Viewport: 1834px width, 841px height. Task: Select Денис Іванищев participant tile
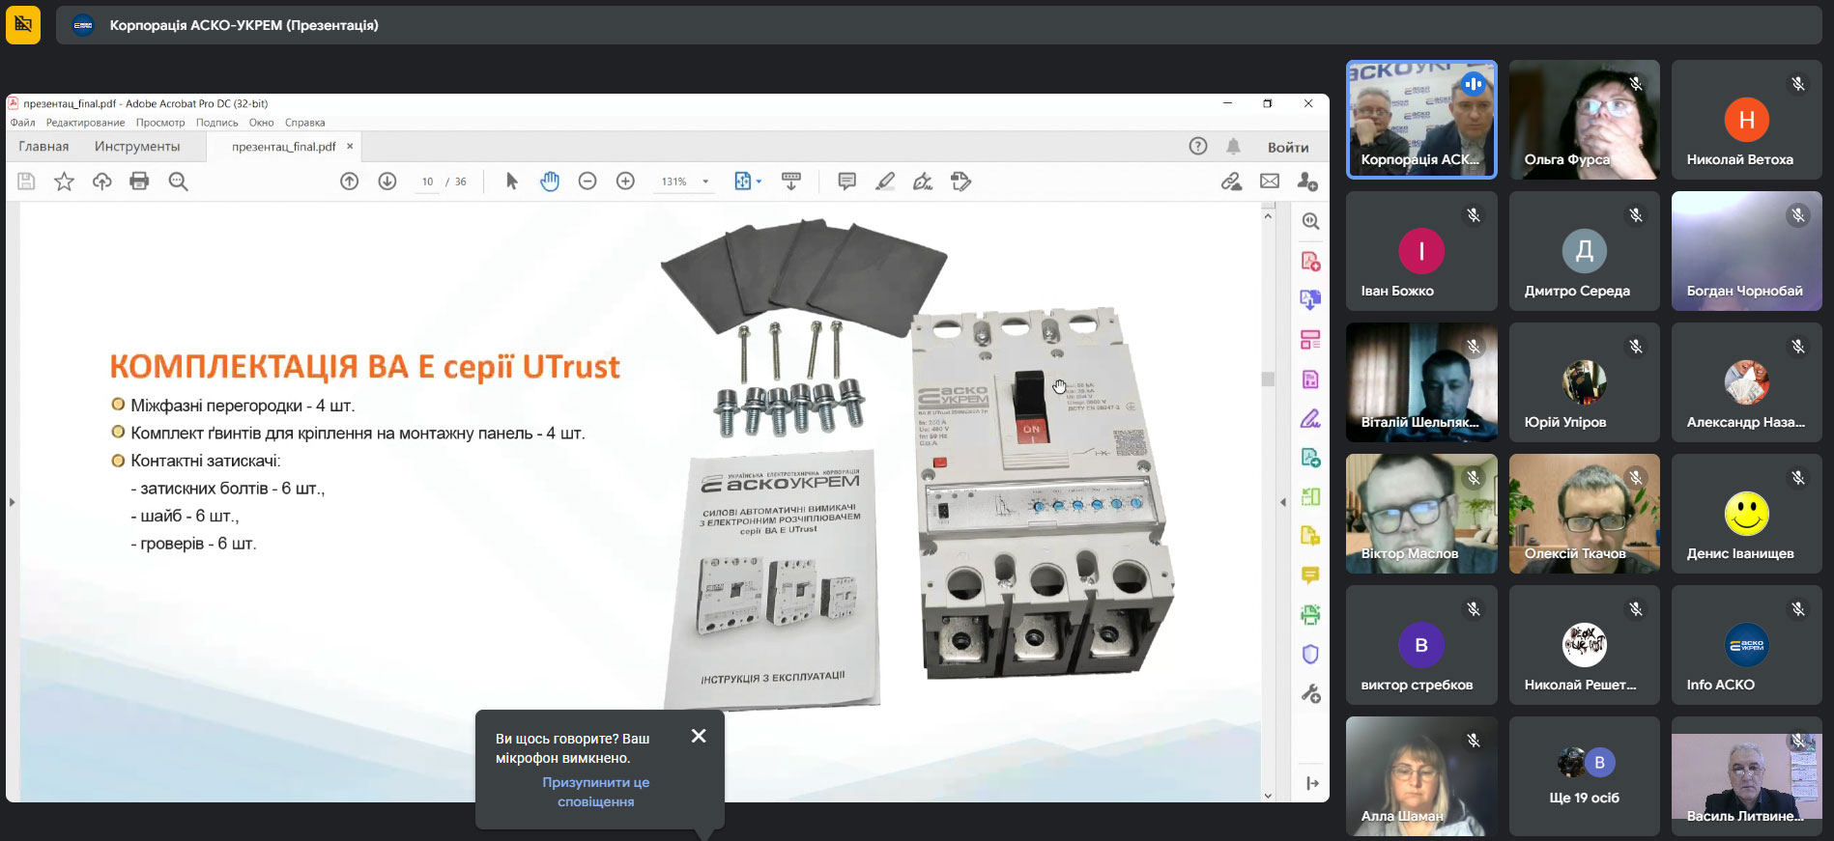pyautogui.click(x=1747, y=514)
